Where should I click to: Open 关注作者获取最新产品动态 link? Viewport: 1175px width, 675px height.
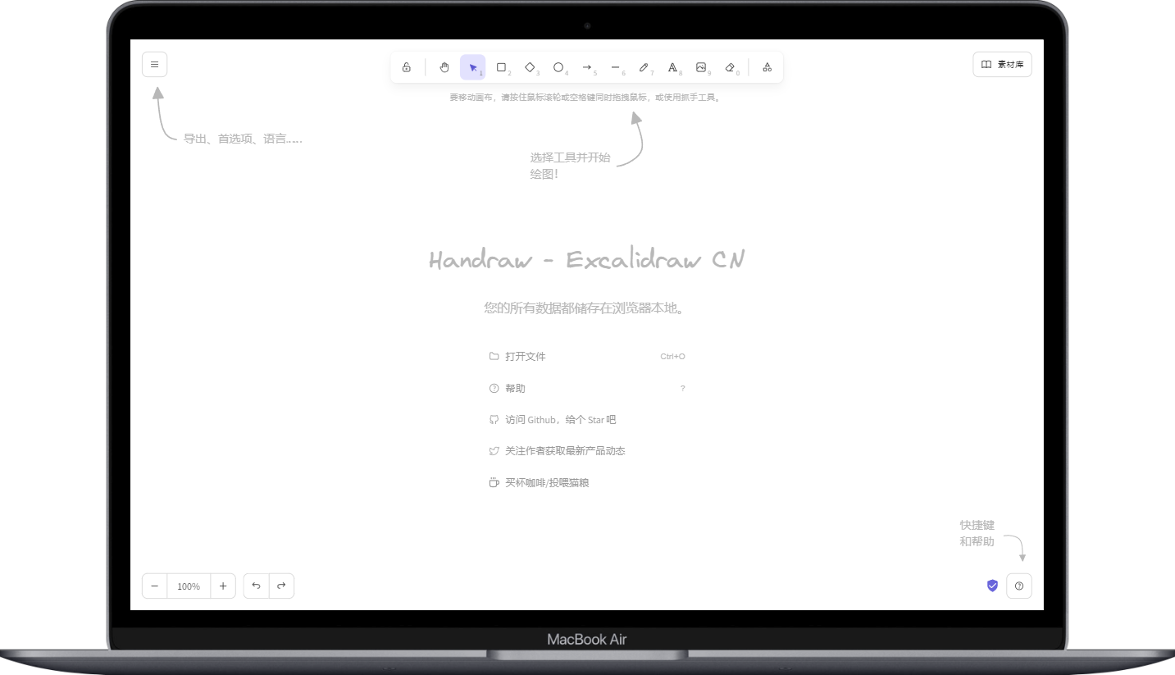[x=587, y=451]
